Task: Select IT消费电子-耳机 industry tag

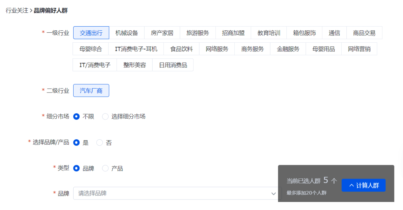Action: [x=136, y=49]
